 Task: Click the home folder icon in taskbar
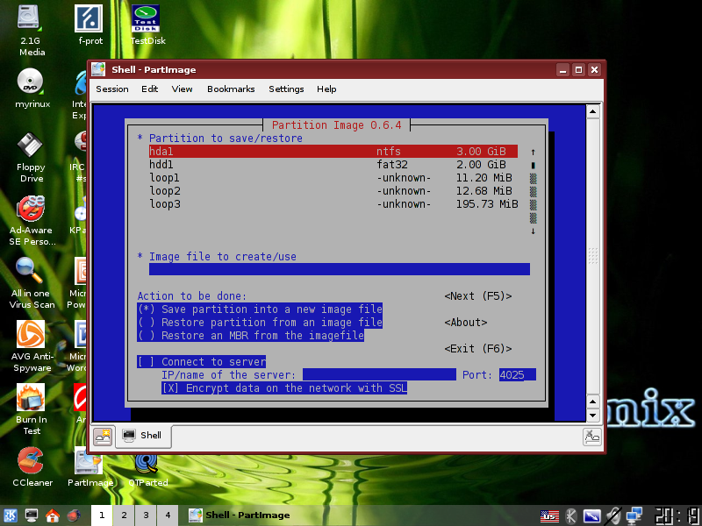53,515
